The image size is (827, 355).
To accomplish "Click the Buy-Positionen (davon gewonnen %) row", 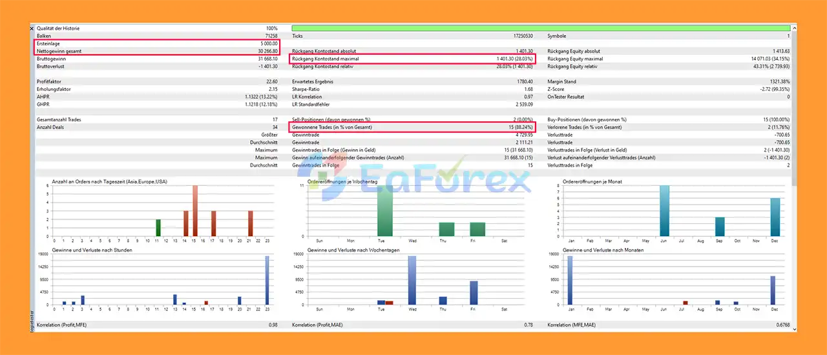I will pos(669,119).
